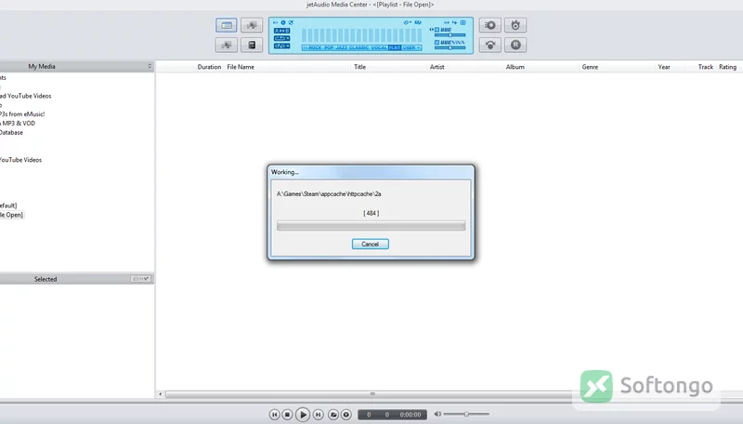This screenshot has height=424, width=743.
Task: Skip to next track
Action: click(x=319, y=415)
